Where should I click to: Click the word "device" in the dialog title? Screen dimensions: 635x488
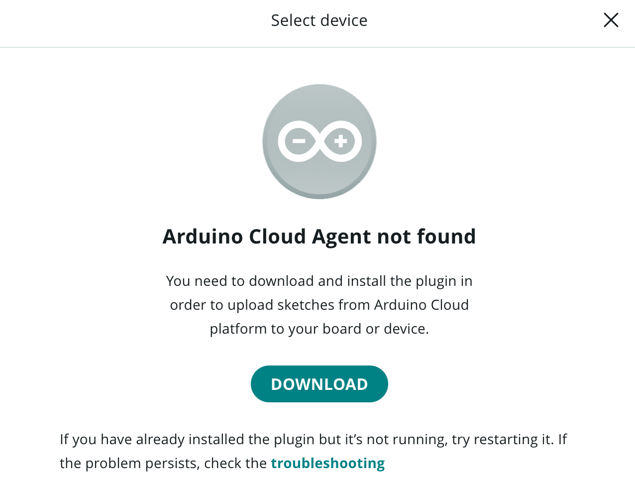pos(344,20)
